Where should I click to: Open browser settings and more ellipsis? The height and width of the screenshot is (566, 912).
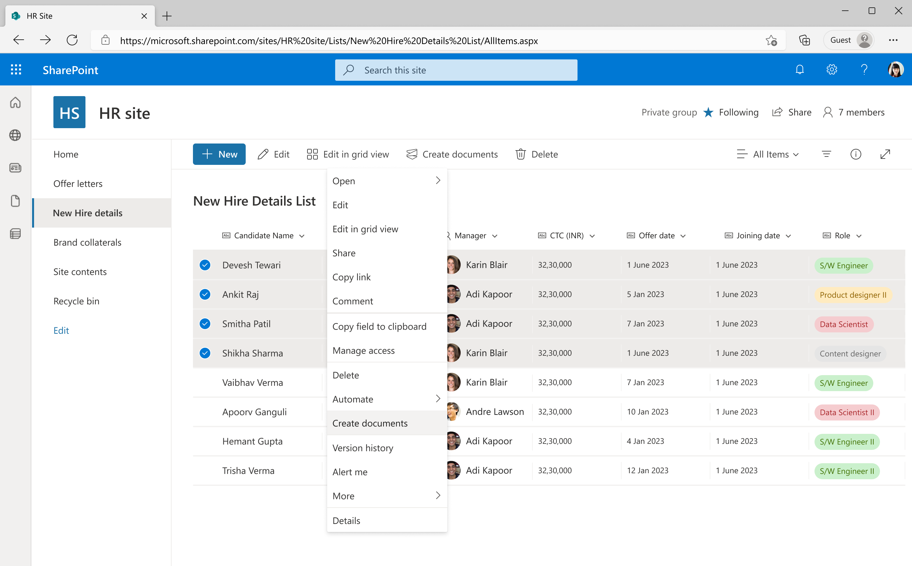click(x=893, y=40)
